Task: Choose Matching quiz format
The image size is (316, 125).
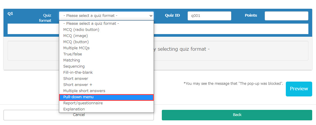Action: click(x=72, y=60)
